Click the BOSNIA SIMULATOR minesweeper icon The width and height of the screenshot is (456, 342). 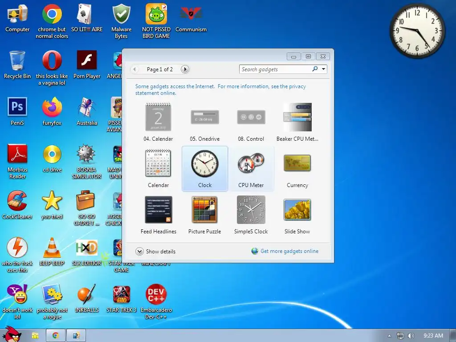[87, 161]
